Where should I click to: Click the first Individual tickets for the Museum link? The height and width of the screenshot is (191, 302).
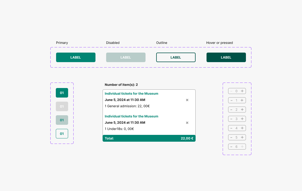[x=131, y=93]
